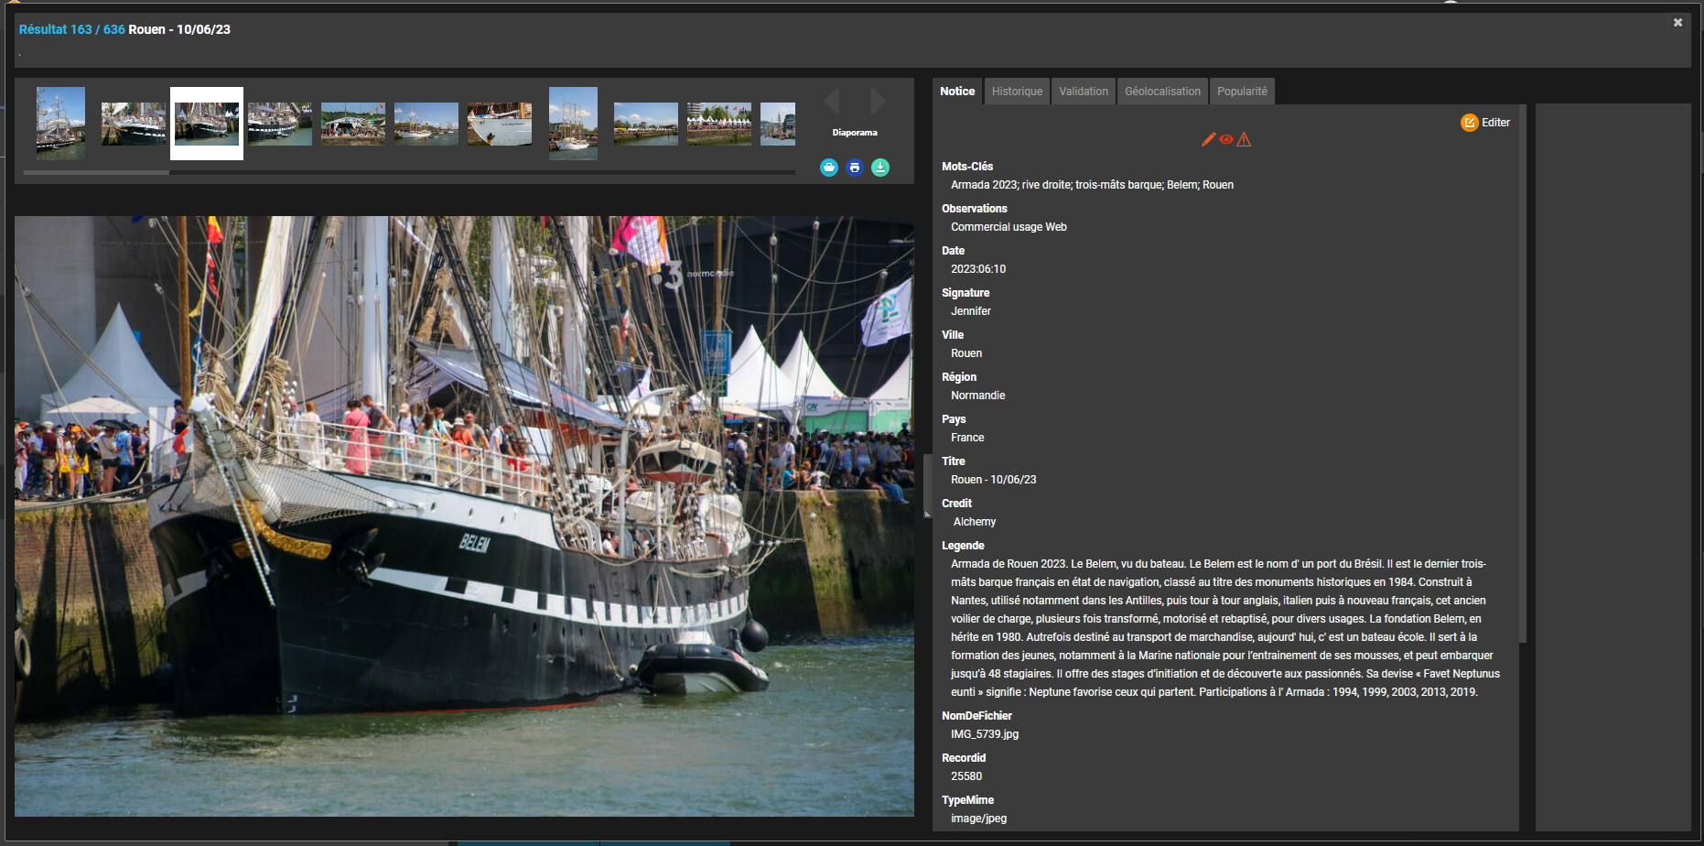1704x846 pixels.
Task: Select the first tall-ship thumbnail
Action: click(60, 123)
